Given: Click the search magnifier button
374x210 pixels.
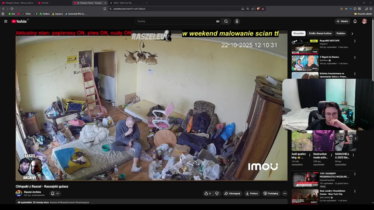Looking at the screenshot, I should click(226, 21).
